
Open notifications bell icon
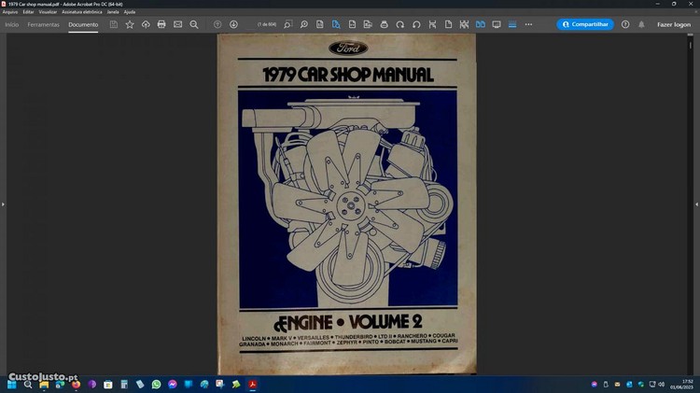pyautogui.click(x=641, y=24)
